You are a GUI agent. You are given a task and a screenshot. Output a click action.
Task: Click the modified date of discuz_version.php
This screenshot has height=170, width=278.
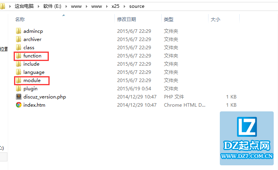(137, 97)
